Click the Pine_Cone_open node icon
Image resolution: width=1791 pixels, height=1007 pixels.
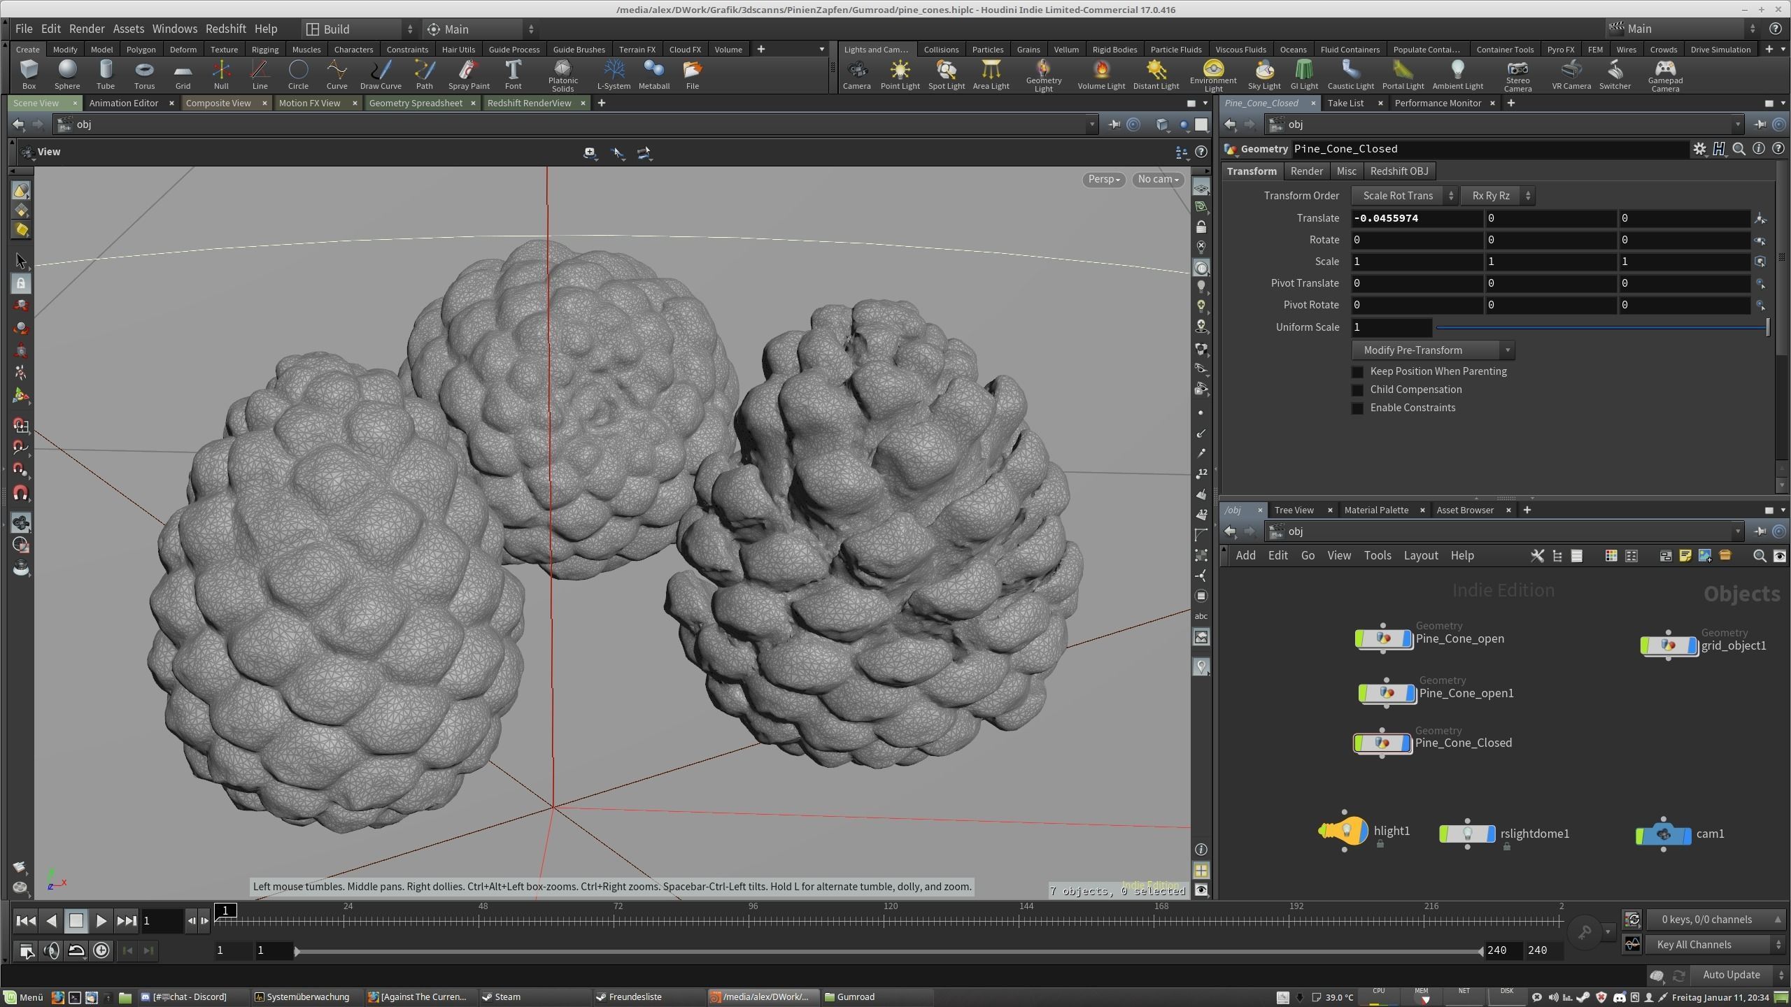click(x=1383, y=638)
